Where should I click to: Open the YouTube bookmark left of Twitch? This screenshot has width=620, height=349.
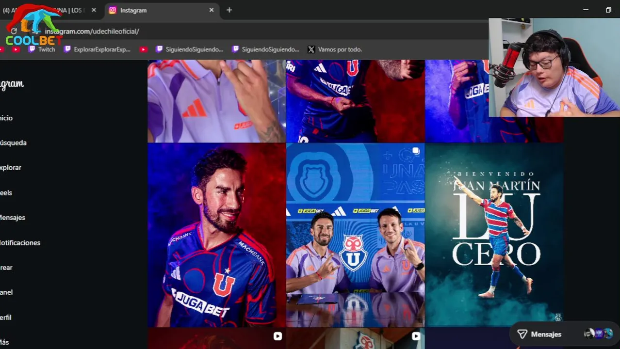(16, 49)
